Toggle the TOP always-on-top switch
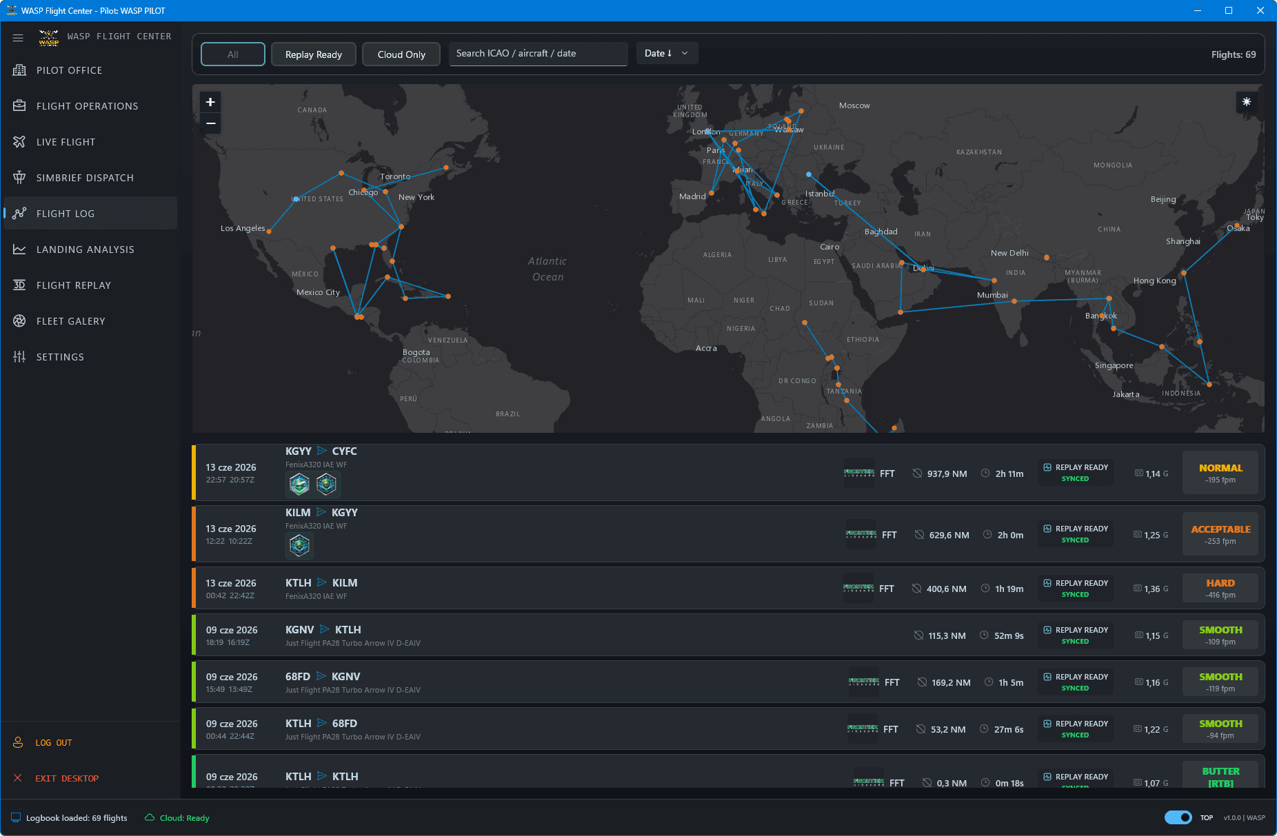Image resolution: width=1277 pixels, height=836 pixels. [x=1178, y=817]
